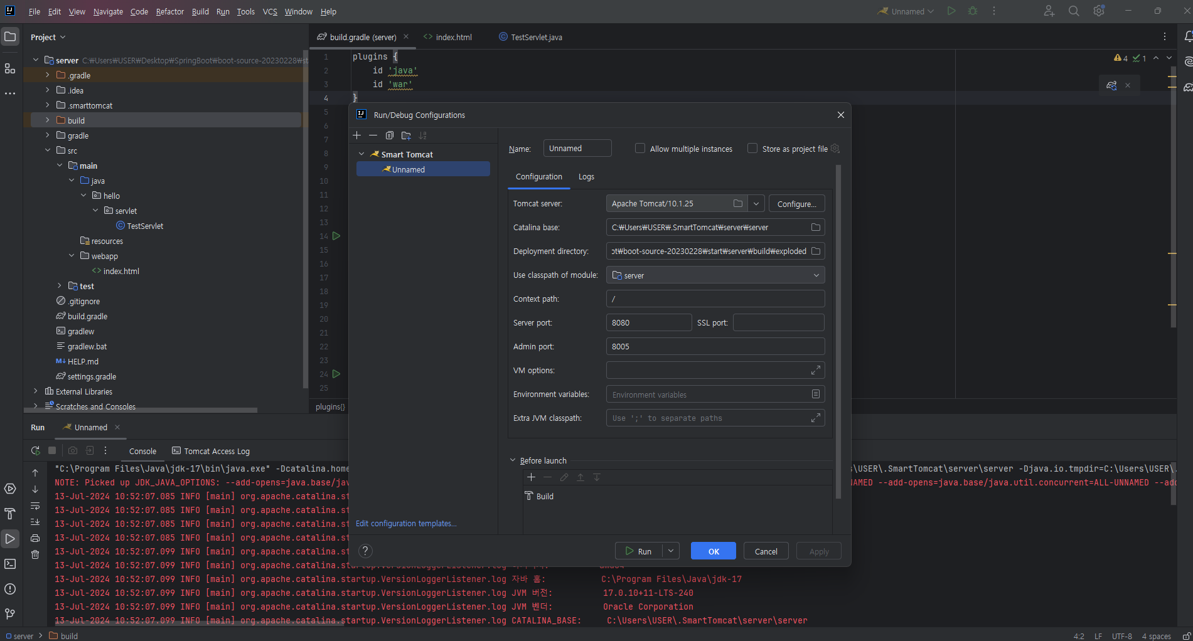This screenshot has width=1193, height=641.
Task: Enable Allow multiple instances checkbox
Action: (640, 149)
